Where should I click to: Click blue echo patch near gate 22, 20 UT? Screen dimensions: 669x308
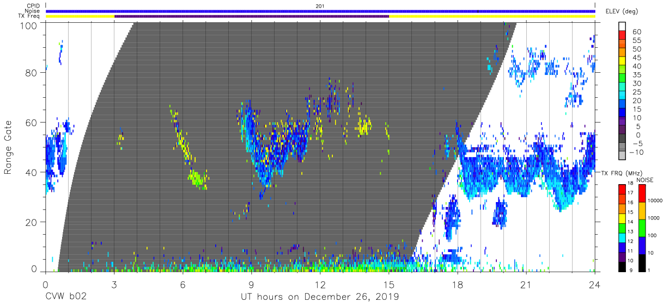point(500,214)
